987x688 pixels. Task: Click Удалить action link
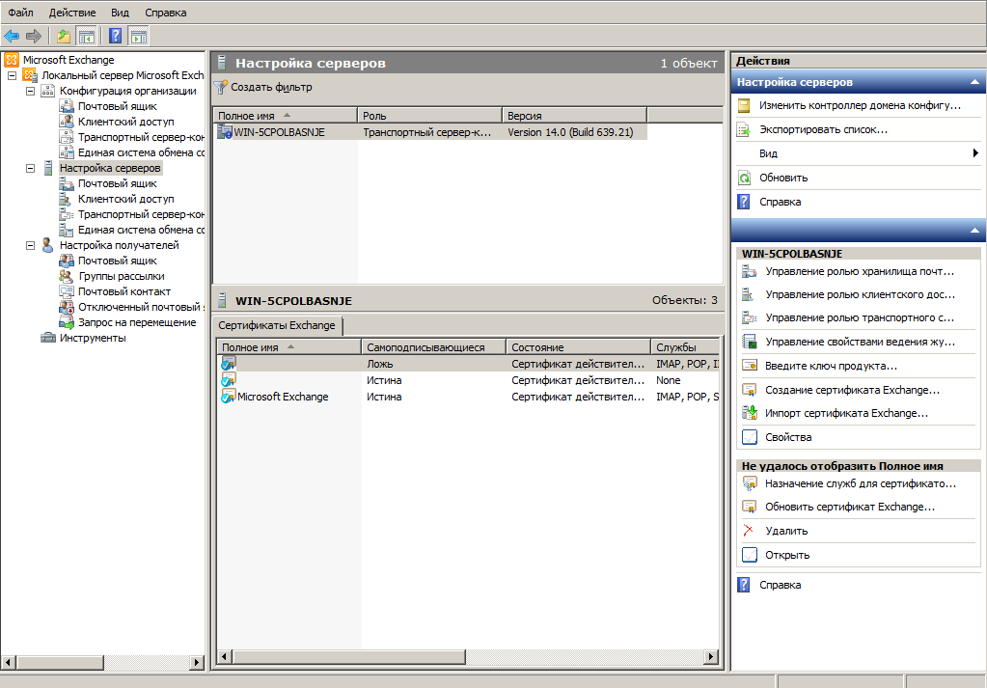(x=786, y=531)
